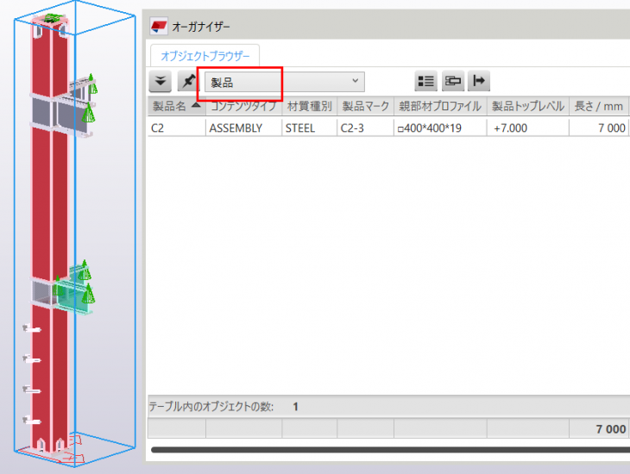Viewport: 630px width, 474px height.
Task: Click 親部材プロファイル column header
Action: [440, 106]
